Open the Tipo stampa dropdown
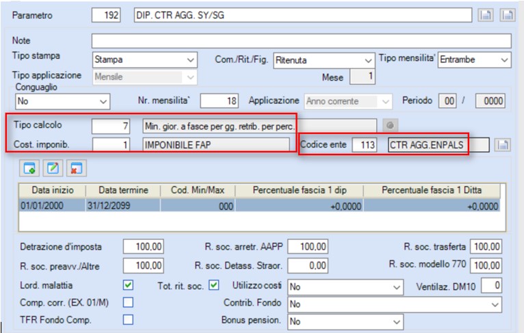Viewport: 524px width, 333px height. (145, 59)
